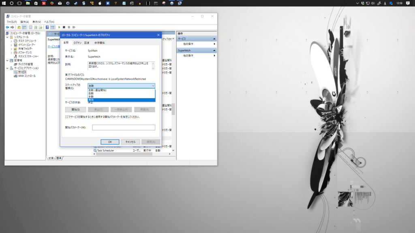
Task: Click the Up one level folder icon
Action: [19, 27]
